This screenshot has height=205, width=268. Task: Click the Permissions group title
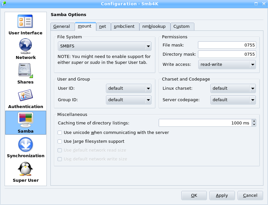(174, 37)
